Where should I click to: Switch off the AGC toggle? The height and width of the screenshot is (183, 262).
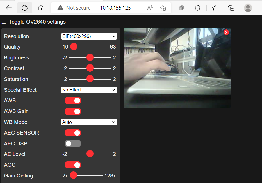click(x=73, y=165)
